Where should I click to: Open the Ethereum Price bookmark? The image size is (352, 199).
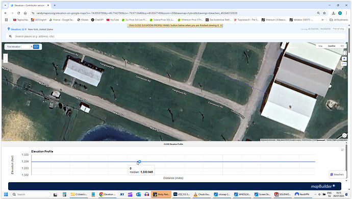pyautogui.click(x=190, y=20)
